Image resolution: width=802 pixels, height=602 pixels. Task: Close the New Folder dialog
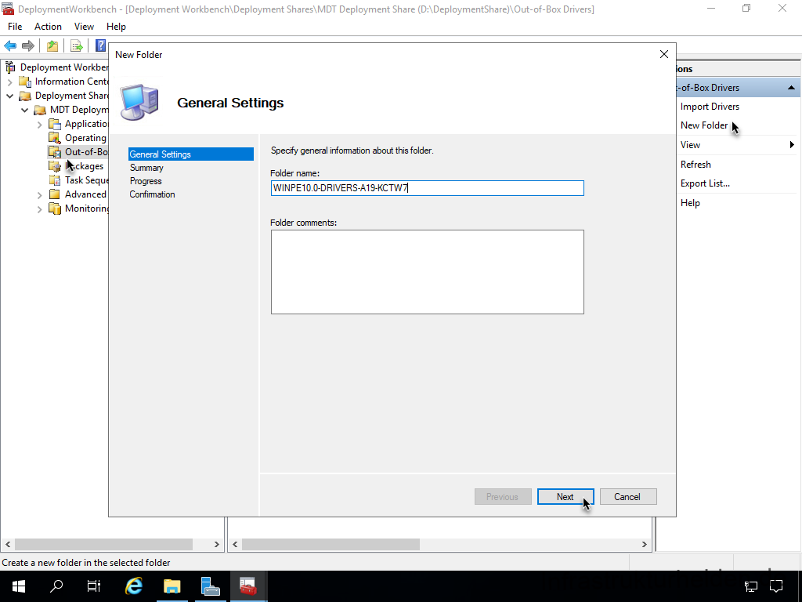(x=664, y=54)
